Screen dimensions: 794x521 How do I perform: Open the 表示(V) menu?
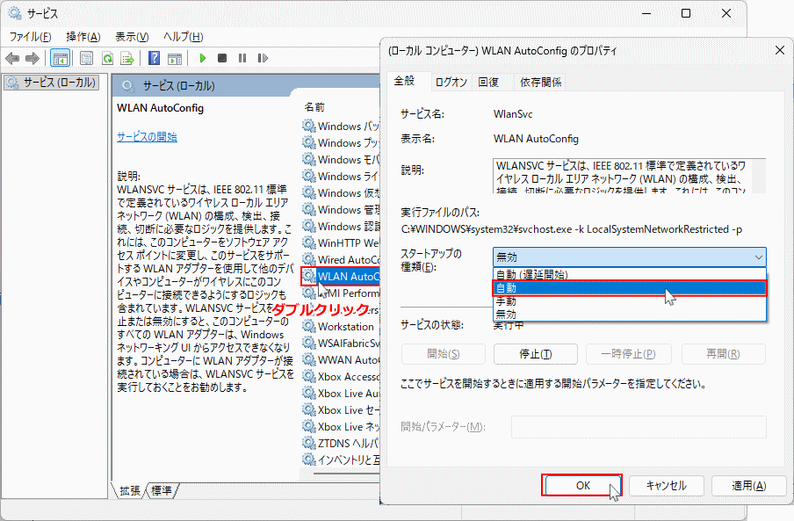(132, 37)
